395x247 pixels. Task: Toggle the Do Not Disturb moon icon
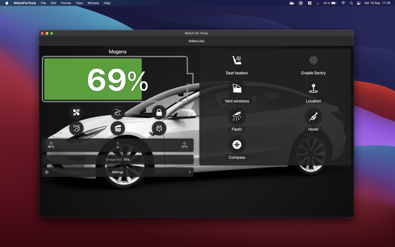[x=318, y=3]
